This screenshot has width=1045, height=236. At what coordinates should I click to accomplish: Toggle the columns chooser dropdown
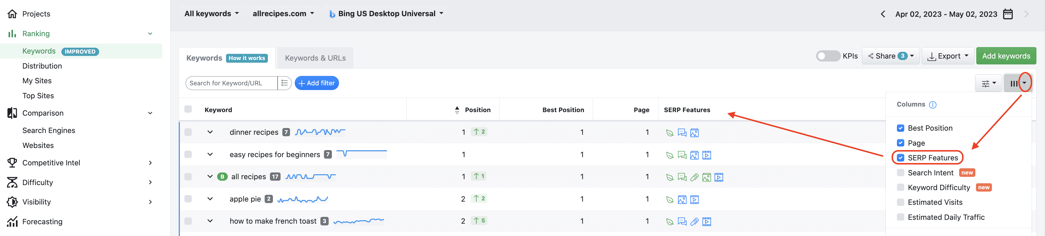coord(1018,84)
